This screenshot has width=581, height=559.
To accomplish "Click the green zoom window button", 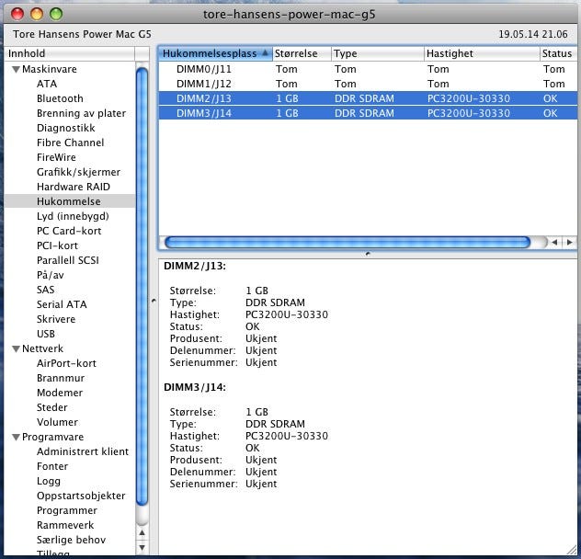I will point(55,14).
